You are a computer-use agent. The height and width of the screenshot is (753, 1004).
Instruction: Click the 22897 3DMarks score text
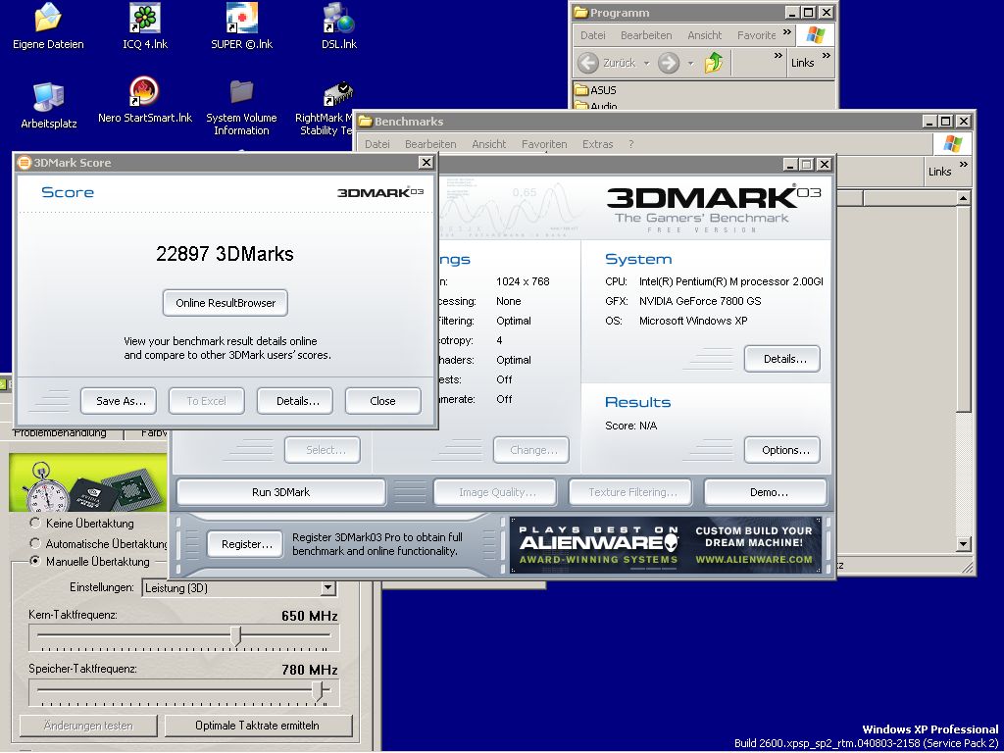[x=225, y=254]
